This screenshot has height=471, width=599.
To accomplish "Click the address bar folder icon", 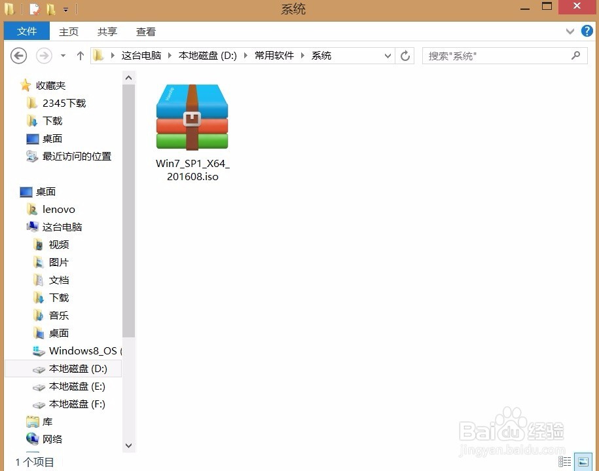I will click(x=98, y=56).
